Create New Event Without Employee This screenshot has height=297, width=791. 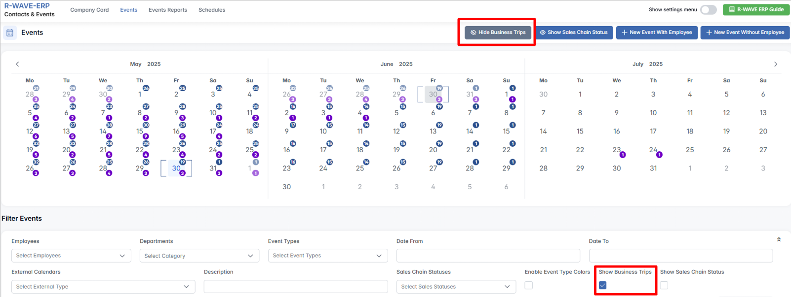point(745,33)
